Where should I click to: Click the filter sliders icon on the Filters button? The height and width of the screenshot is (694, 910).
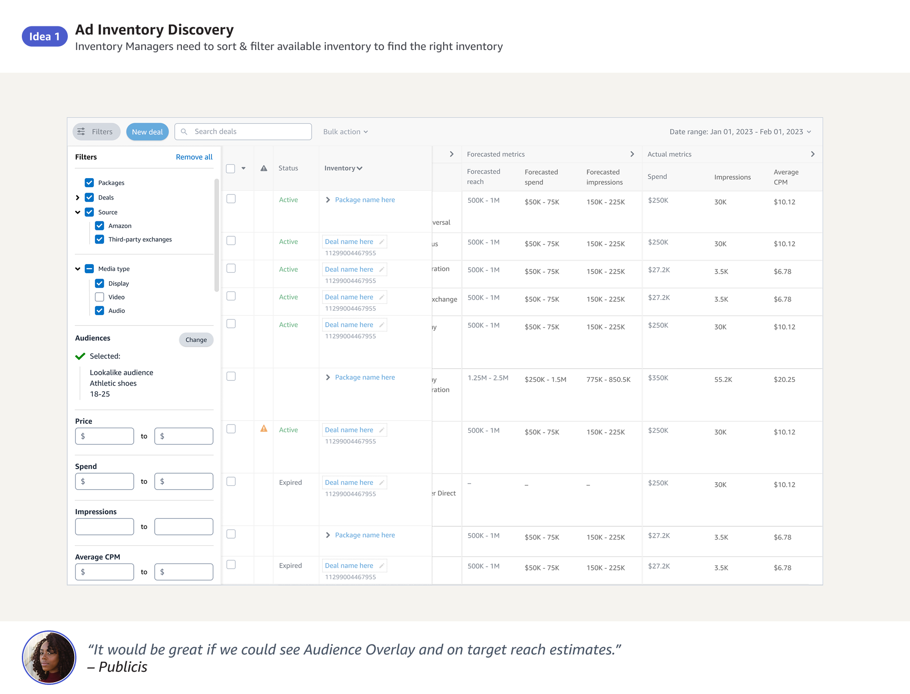[82, 131]
